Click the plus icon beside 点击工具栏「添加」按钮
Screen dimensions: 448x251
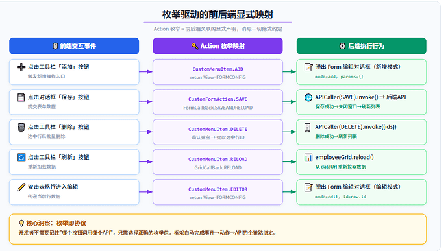(x=21, y=67)
